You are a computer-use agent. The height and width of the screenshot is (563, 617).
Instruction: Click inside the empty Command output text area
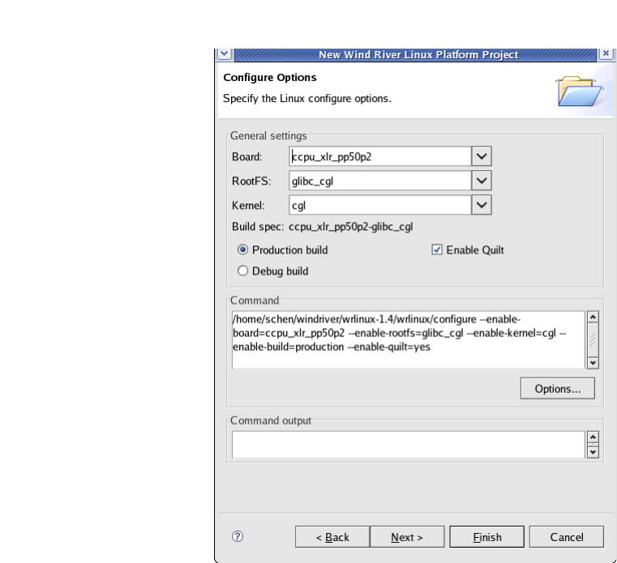[x=409, y=445]
